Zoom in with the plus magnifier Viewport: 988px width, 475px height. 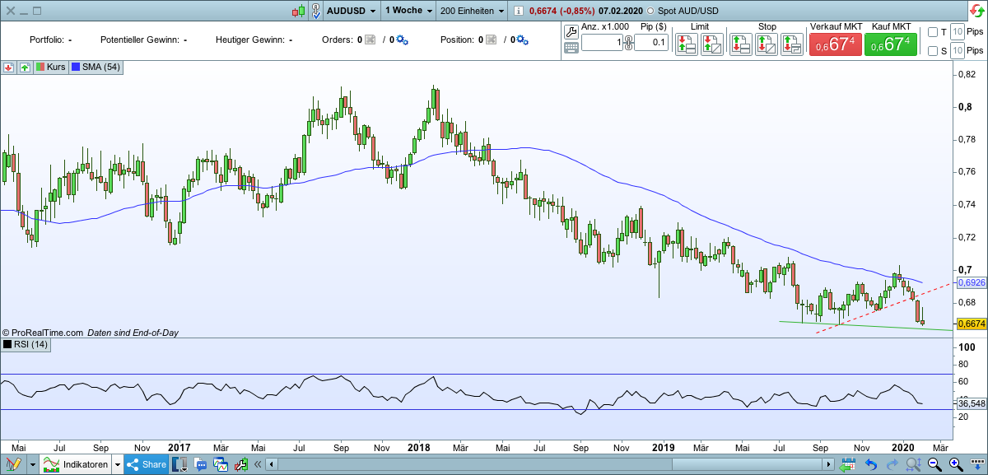(956, 464)
